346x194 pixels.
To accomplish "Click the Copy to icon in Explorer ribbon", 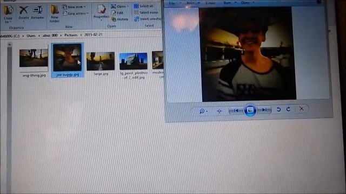I will [9, 10].
